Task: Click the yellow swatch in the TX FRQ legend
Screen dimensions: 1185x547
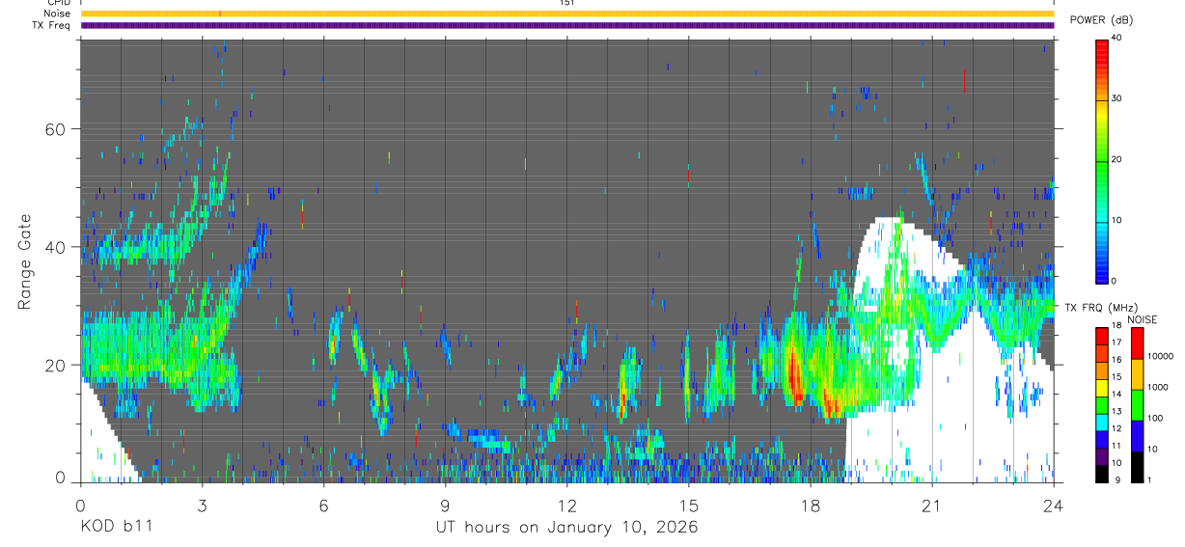Action: point(1102,388)
